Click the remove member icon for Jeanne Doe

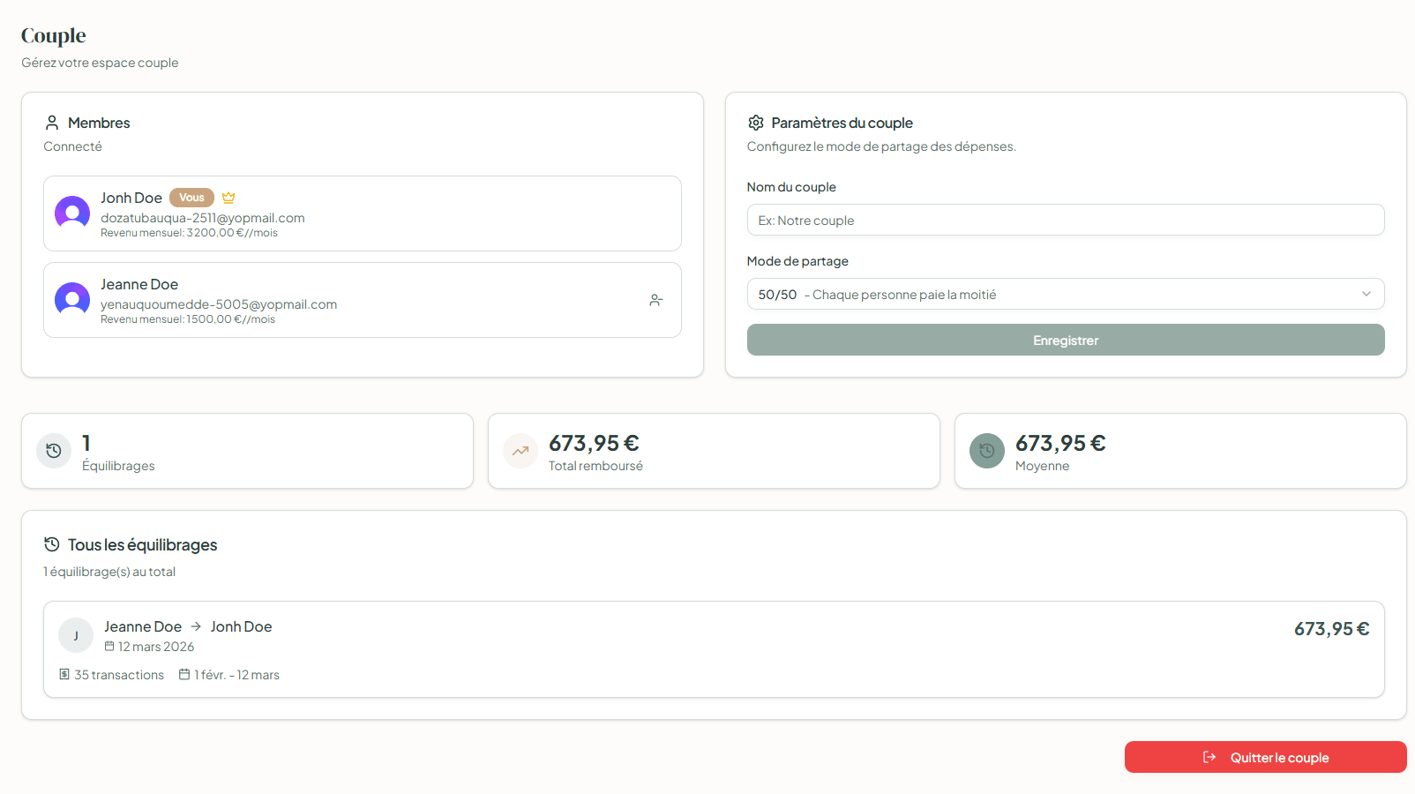click(655, 300)
